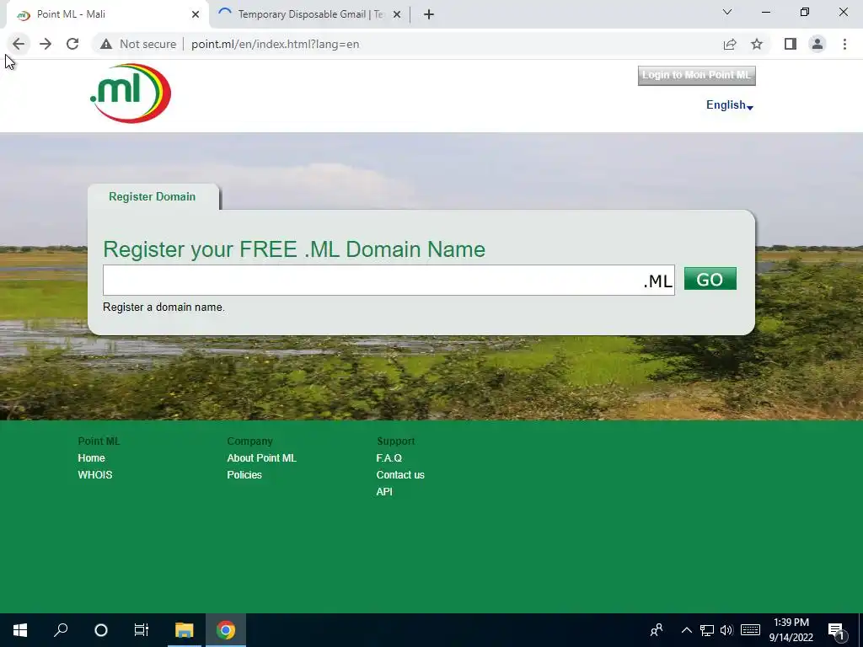Open browser side panel icon
The image size is (863, 647).
coord(791,44)
